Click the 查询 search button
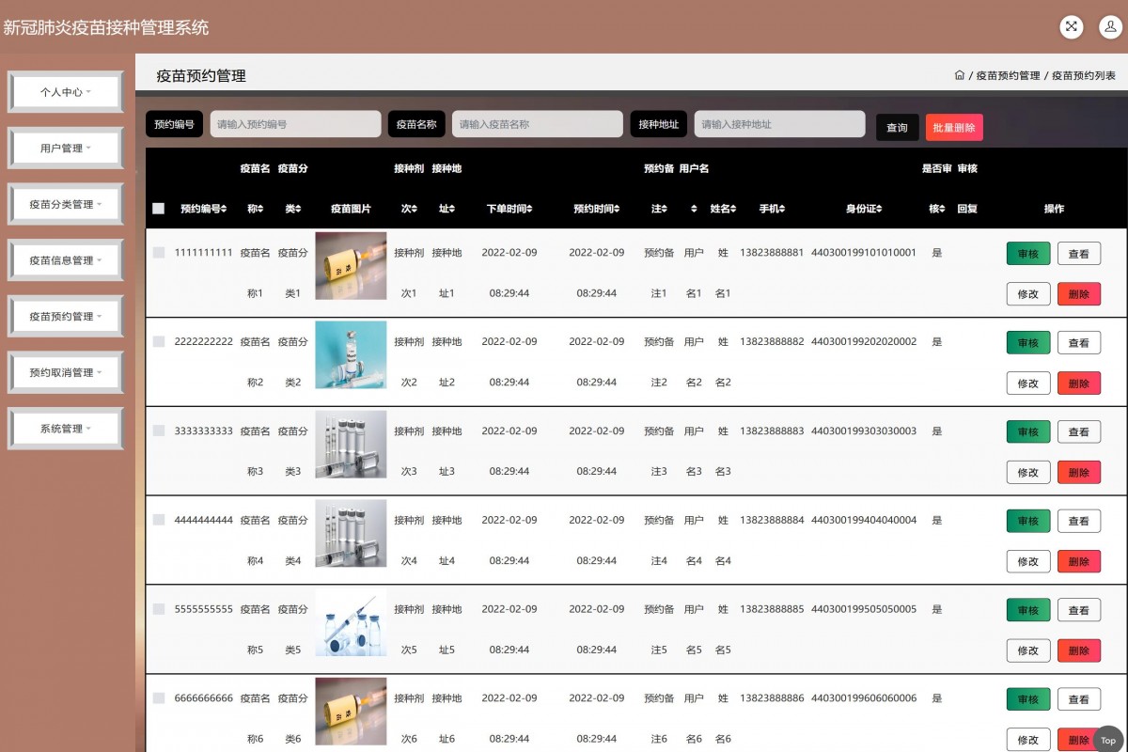 [897, 128]
